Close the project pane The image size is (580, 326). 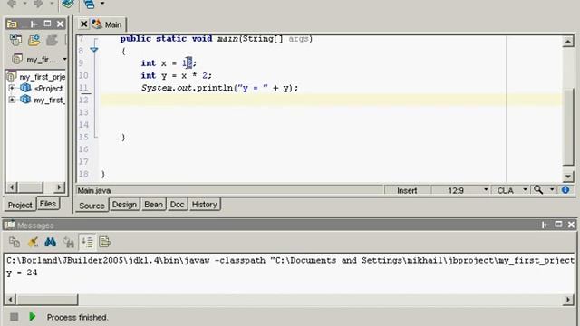tap(60, 24)
